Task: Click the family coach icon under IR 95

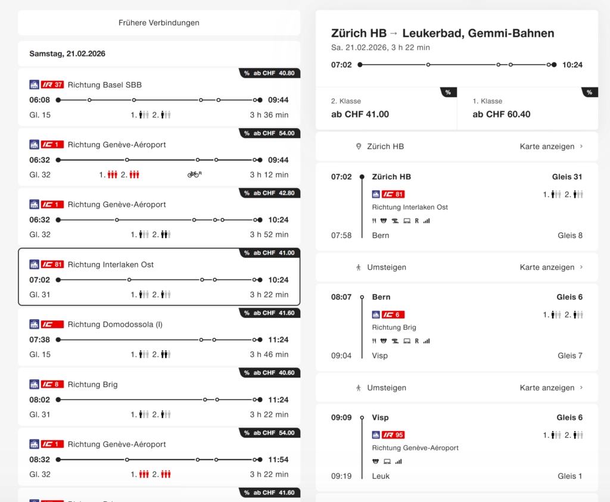Action: [375, 462]
